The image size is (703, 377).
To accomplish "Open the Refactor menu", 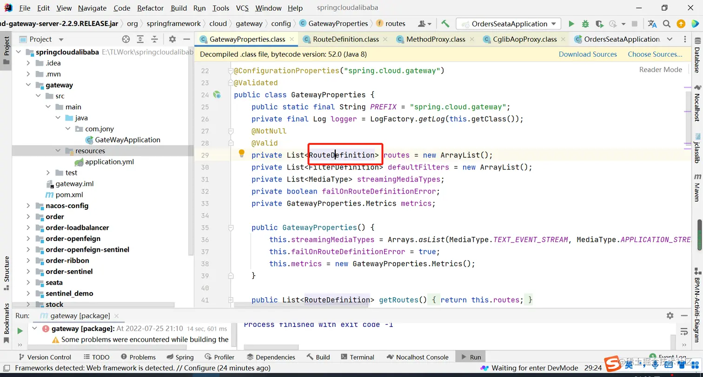I will [150, 8].
